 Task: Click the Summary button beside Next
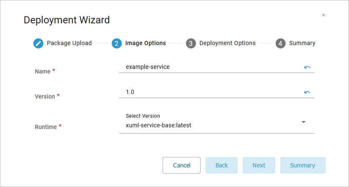pyautogui.click(x=303, y=165)
